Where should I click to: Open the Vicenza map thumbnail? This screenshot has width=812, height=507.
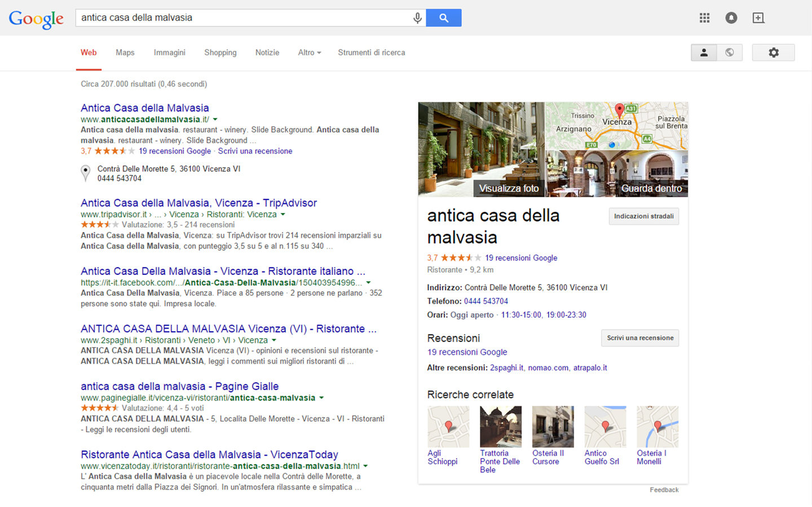click(617, 126)
